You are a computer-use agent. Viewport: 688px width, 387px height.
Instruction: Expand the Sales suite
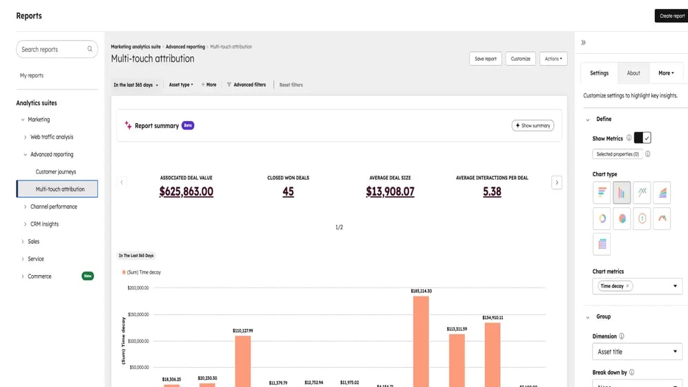(23, 241)
